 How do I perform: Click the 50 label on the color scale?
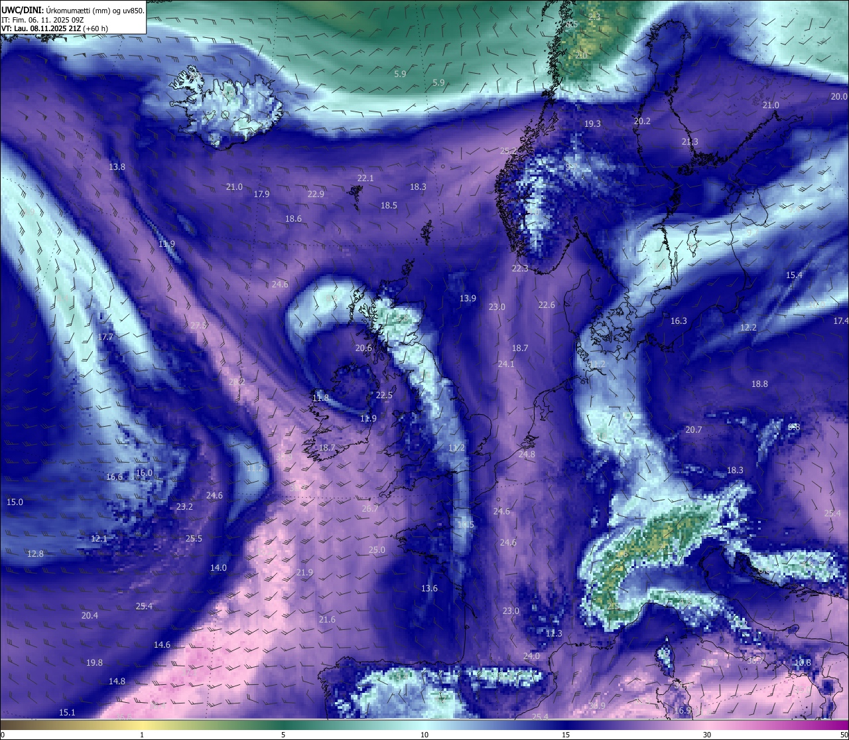[x=844, y=735]
